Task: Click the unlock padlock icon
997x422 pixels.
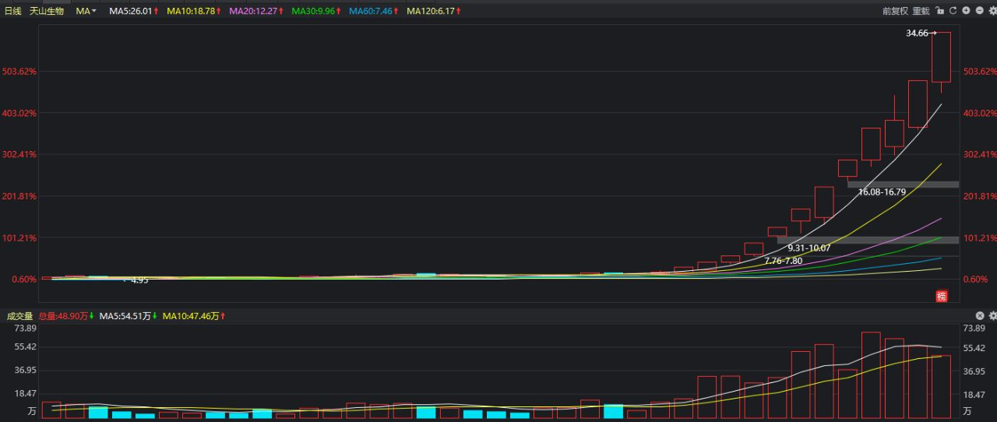Action: point(940,10)
